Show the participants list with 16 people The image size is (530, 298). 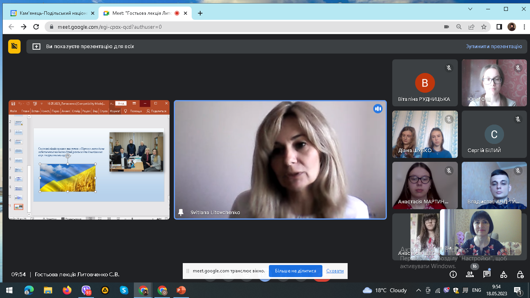pos(470,274)
